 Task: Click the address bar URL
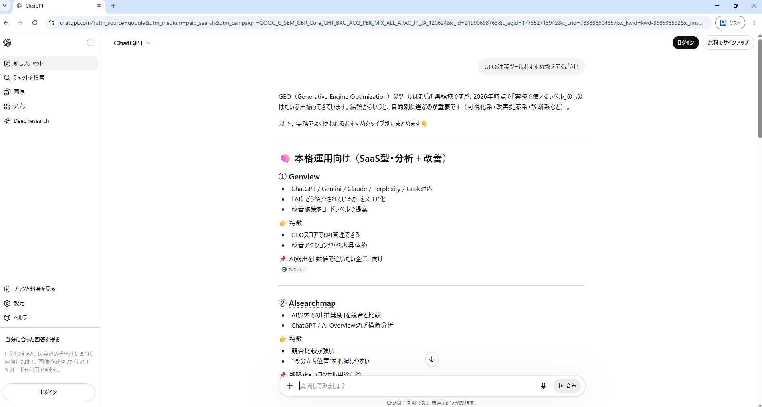pos(381,23)
